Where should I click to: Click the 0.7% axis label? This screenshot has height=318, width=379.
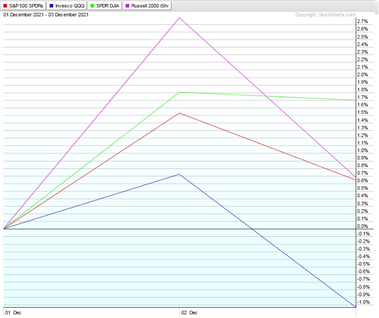tap(363, 173)
